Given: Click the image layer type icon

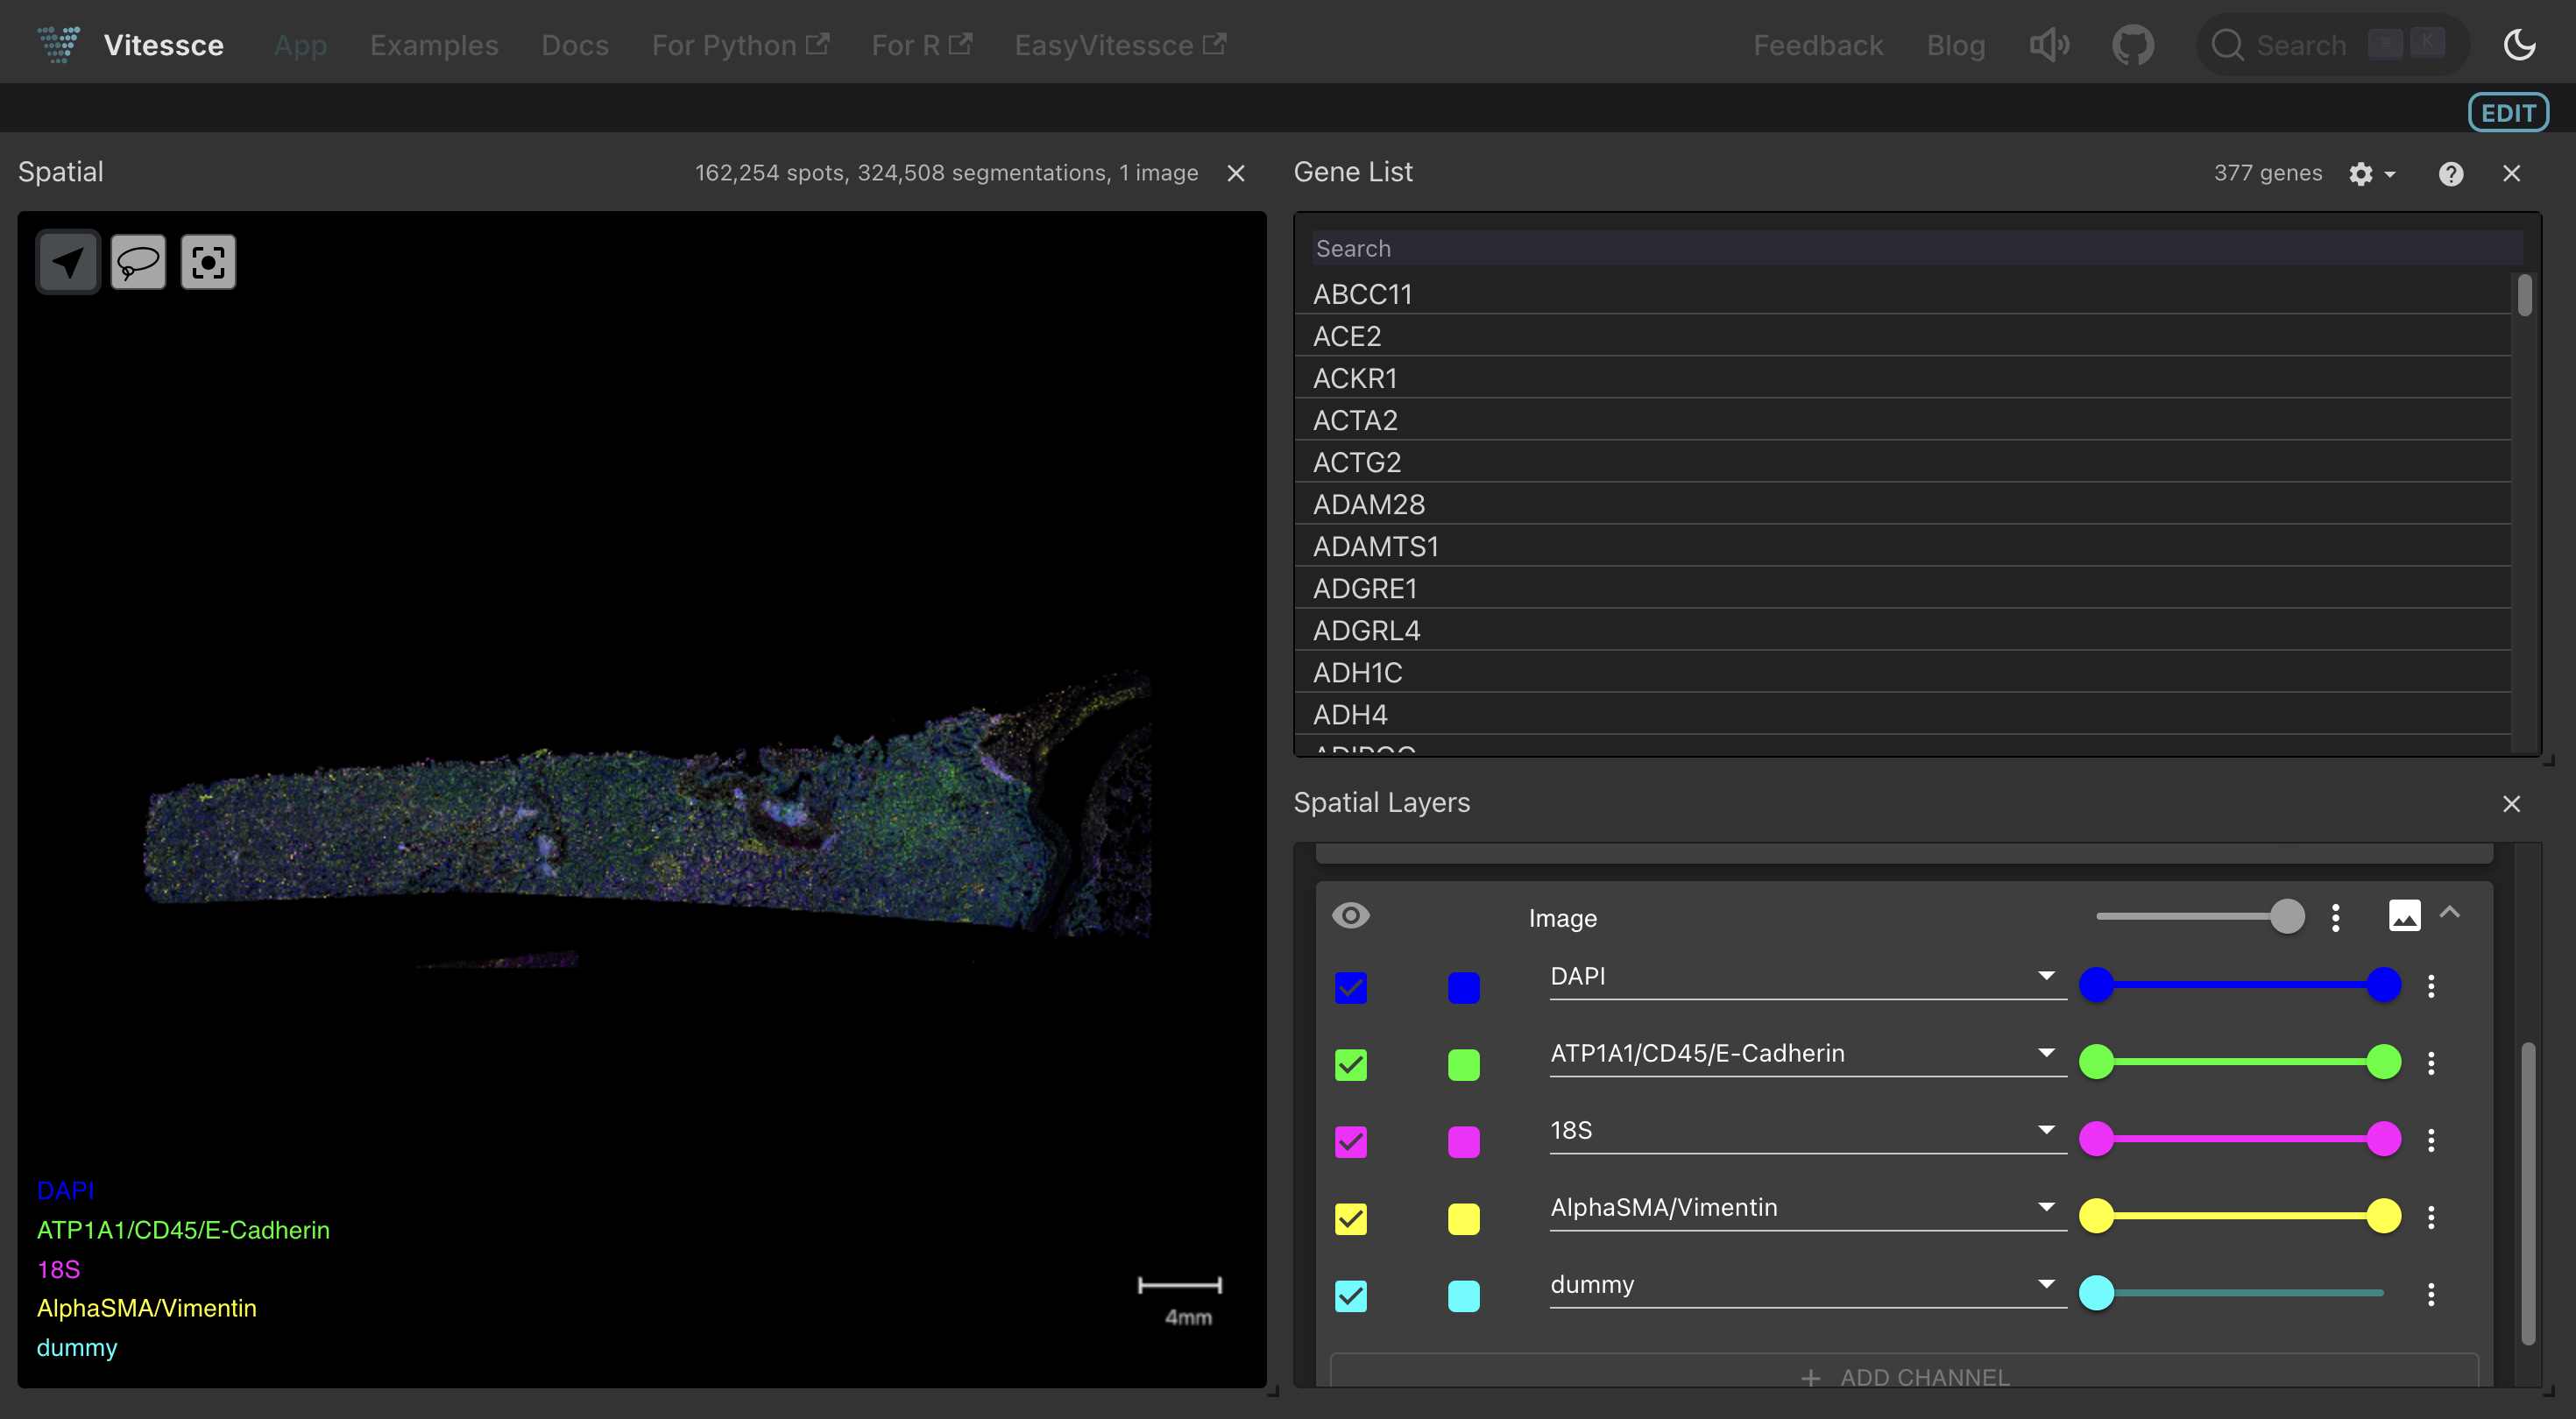Looking at the screenshot, I should pyautogui.click(x=2404, y=915).
